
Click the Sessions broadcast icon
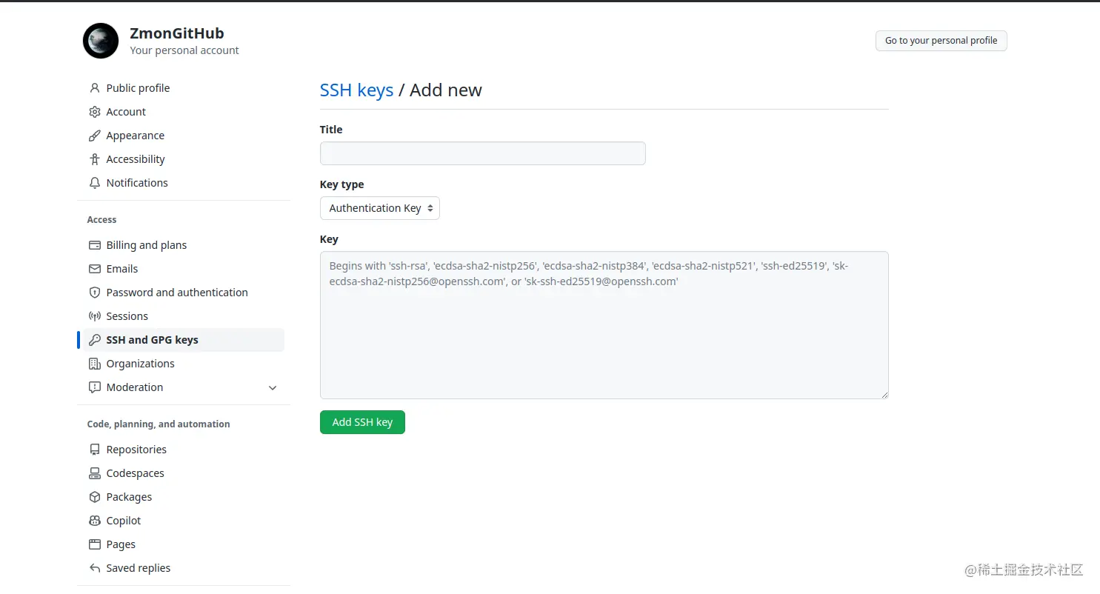pyautogui.click(x=95, y=316)
